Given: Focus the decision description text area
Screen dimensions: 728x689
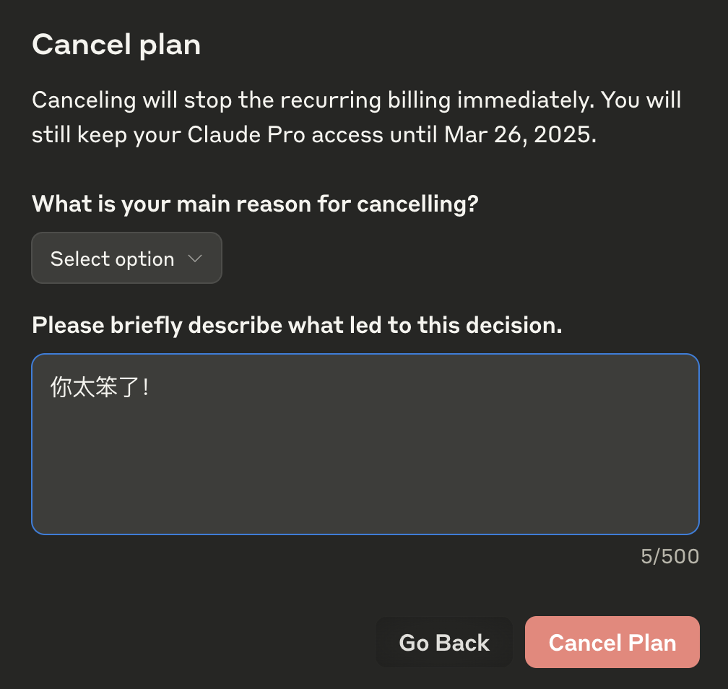Looking at the screenshot, I should [x=365, y=444].
